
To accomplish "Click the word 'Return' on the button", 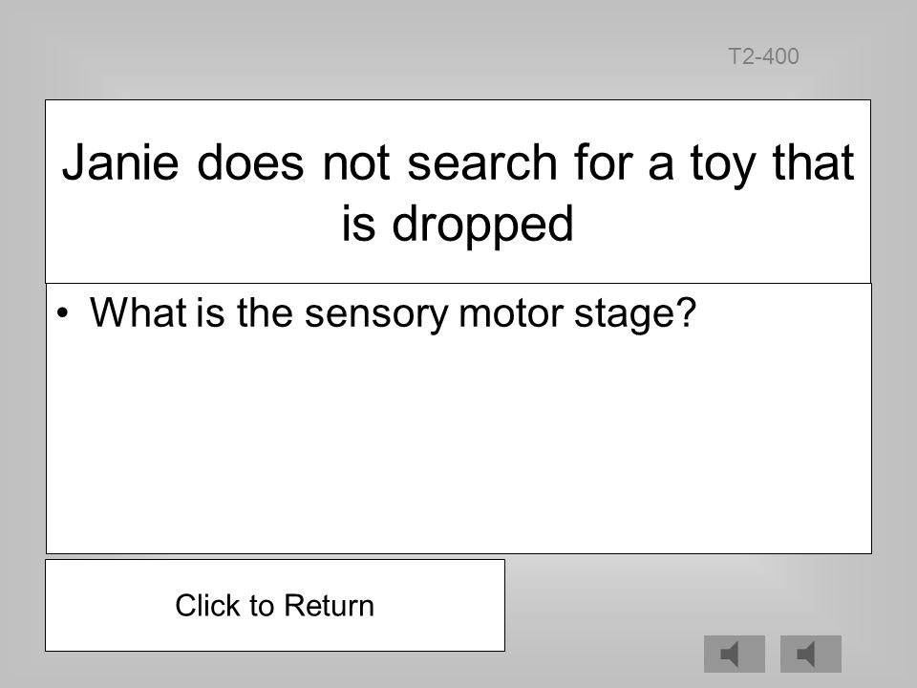I will (x=330, y=606).
